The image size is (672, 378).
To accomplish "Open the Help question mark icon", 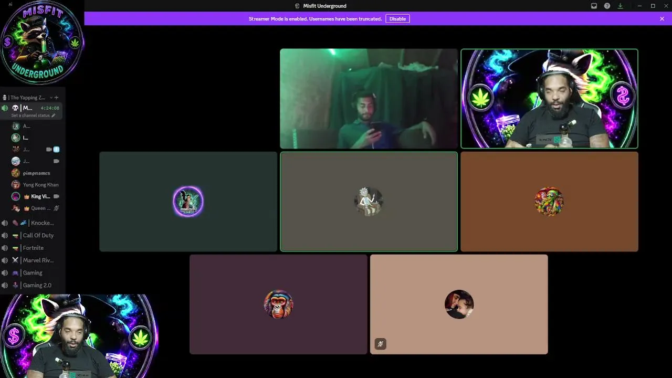I will click(607, 6).
